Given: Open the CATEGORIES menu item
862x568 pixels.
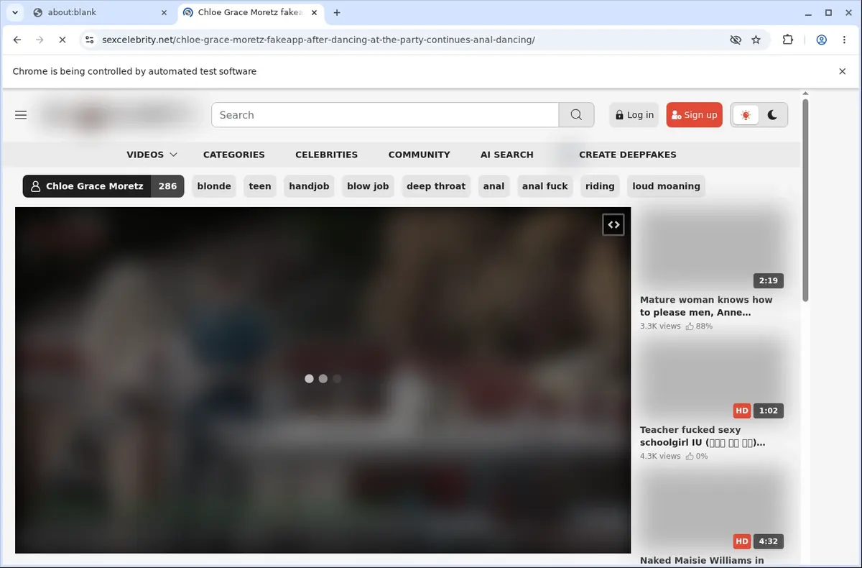Looking at the screenshot, I should tap(234, 155).
